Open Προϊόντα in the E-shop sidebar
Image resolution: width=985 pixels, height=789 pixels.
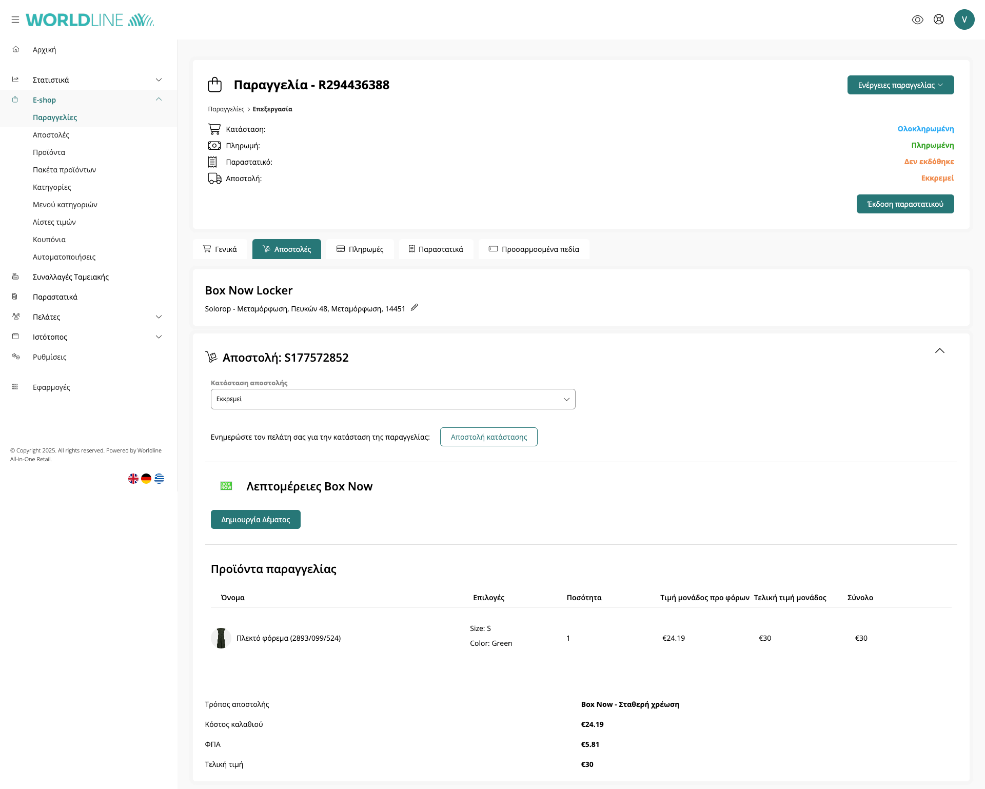coord(49,152)
